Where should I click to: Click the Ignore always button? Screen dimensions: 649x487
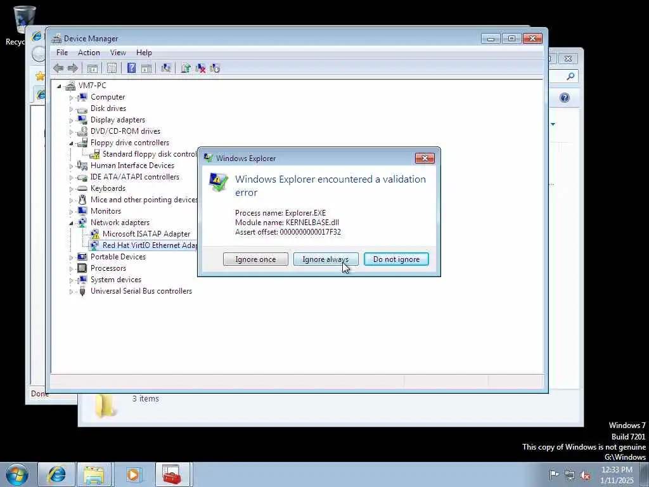click(x=326, y=259)
